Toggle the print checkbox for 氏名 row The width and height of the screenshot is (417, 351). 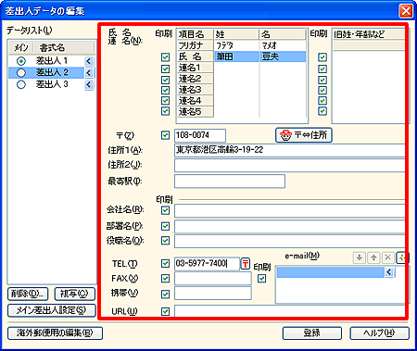(165, 57)
